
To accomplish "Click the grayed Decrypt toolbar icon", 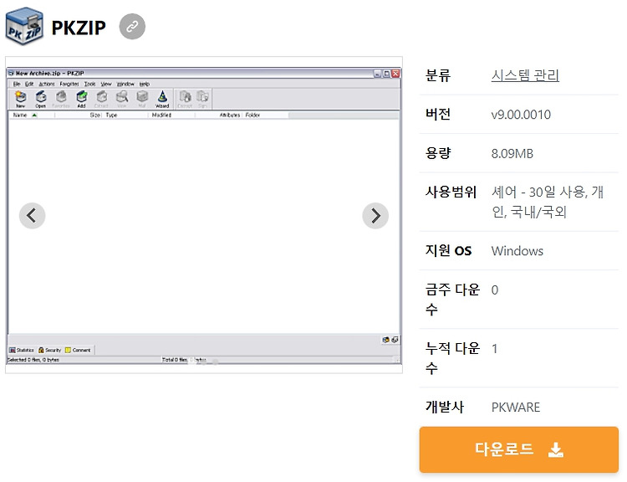I will 185,99.
